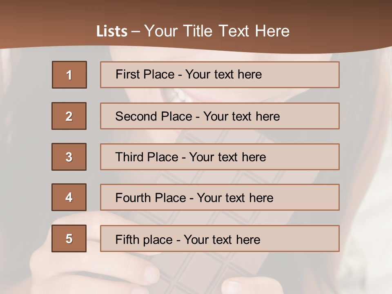The width and height of the screenshot is (392, 294).
Task: Select 'Your Title Text Here' title text
Action: (217, 31)
